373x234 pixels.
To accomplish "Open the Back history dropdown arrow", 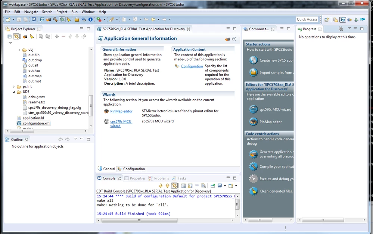I will coord(158,19).
